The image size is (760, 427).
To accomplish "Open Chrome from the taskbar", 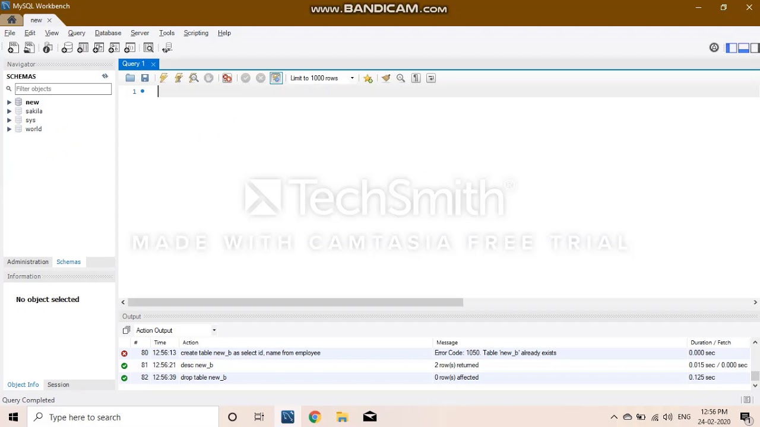I will [315, 418].
